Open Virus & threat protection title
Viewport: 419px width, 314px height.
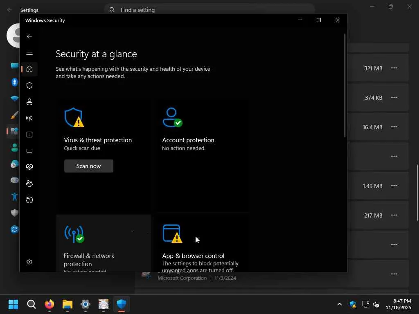(98, 140)
